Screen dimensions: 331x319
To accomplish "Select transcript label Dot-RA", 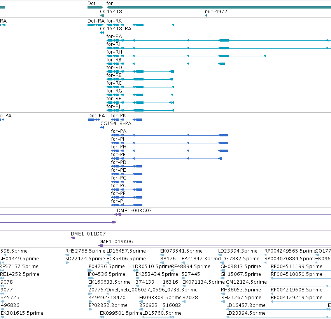I will pyautogui.click(x=96, y=21).
